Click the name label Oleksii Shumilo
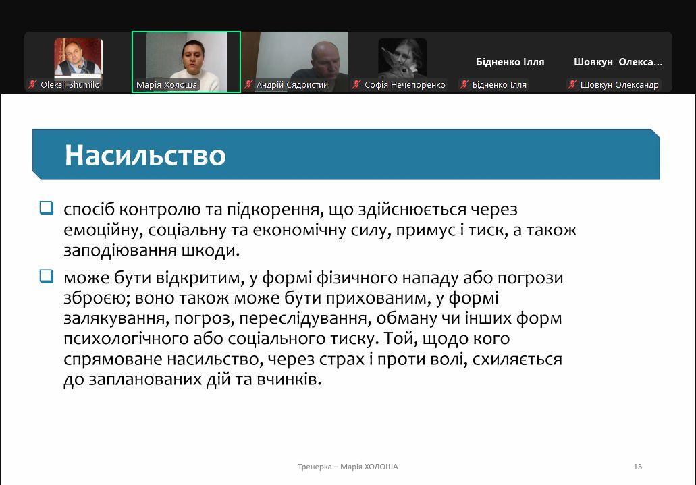This screenshot has width=696, height=485. (x=70, y=85)
